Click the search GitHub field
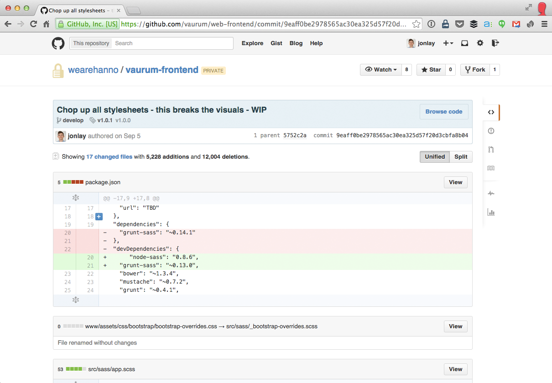Screen dimensions: 552x383 172,43
